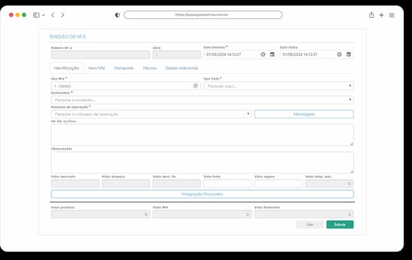Screen dimensions: 412x260
Task: Click the privacy shield icon
Action: click(x=117, y=15)
